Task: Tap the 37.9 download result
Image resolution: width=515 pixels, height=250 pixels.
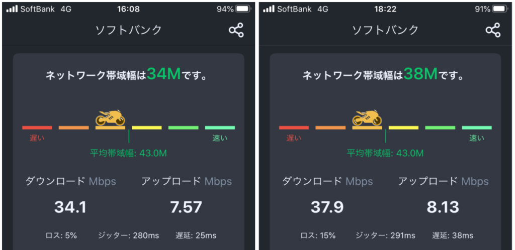Action: point(327,207)
